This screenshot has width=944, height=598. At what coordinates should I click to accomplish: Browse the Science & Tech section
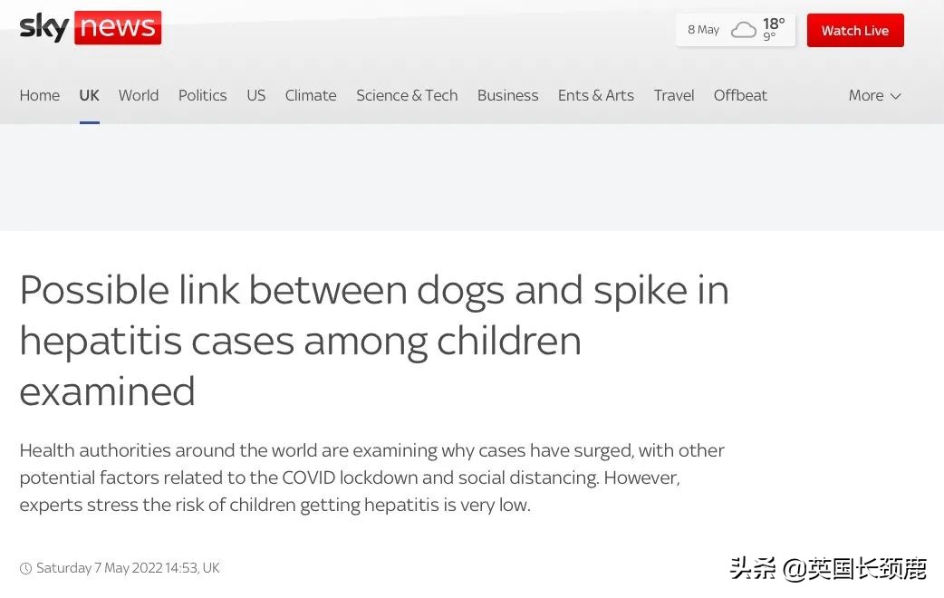(407, 95)
